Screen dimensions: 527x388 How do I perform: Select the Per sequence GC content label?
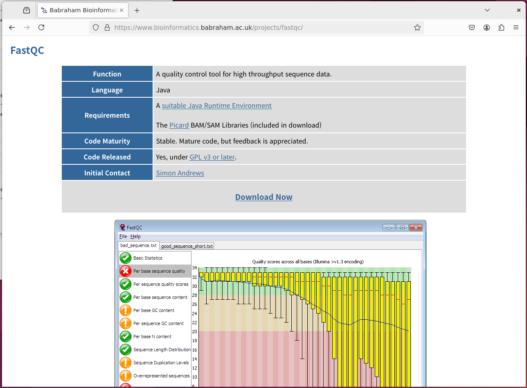click(x=158, y=323)
